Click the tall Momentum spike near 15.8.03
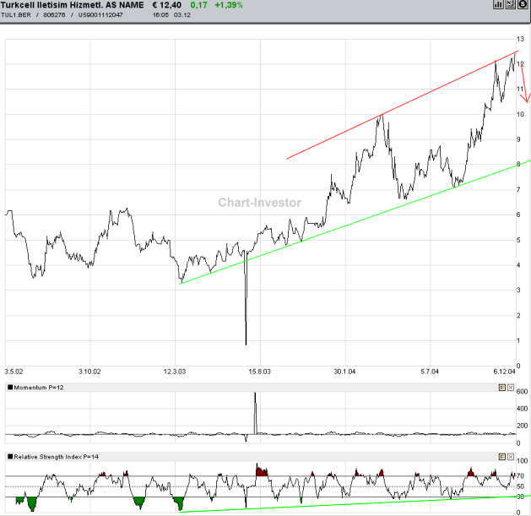 255,413
